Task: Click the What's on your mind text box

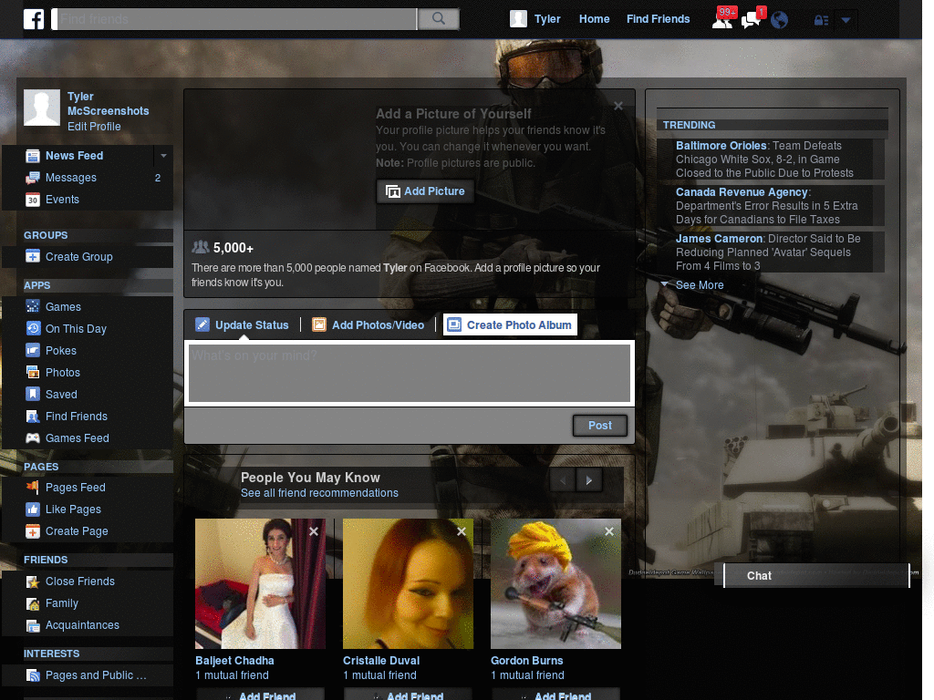Action: [x=410, y=373]
